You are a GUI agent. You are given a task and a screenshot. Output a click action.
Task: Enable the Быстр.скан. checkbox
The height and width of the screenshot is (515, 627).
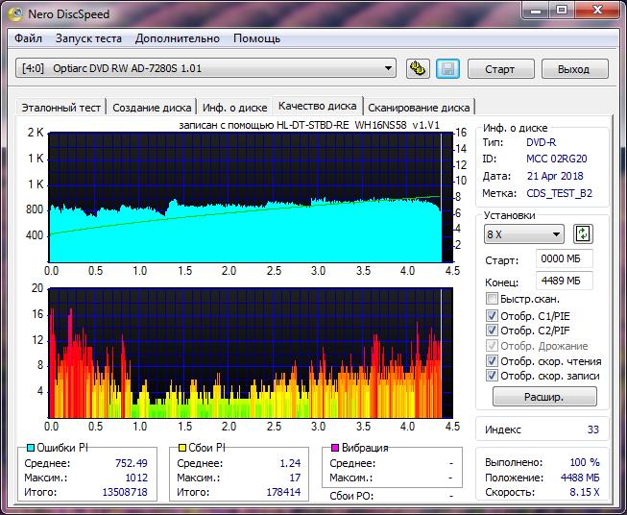click(x=493, y=300)
